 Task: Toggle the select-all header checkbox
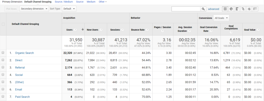click(3, 24)
